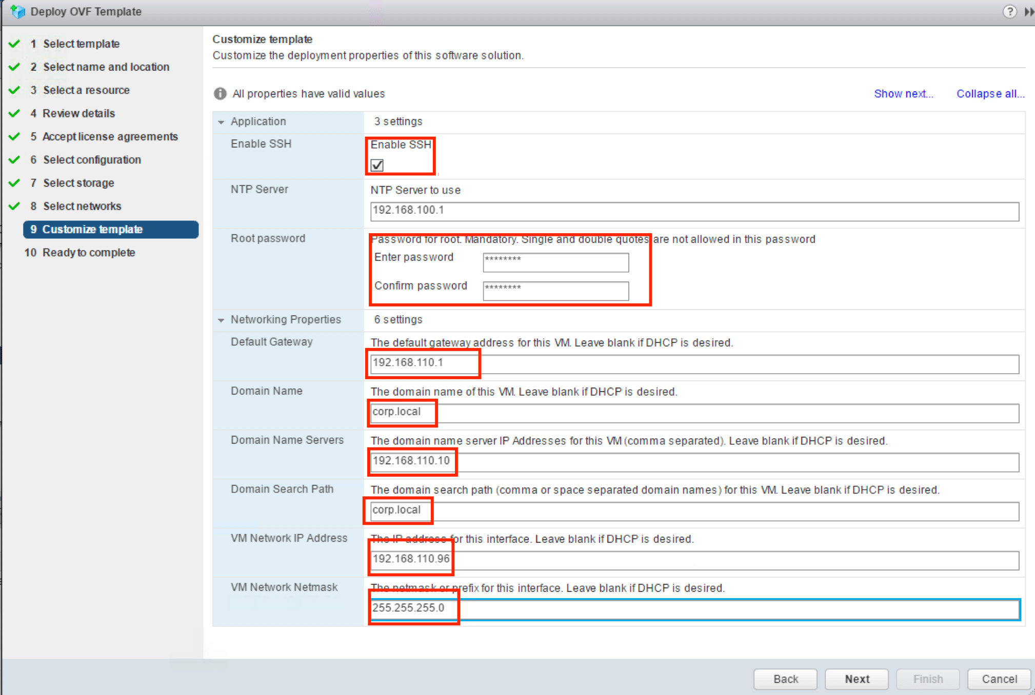1035x695 pixels.
Task: Click the Show next link
Action: [903, 94]
